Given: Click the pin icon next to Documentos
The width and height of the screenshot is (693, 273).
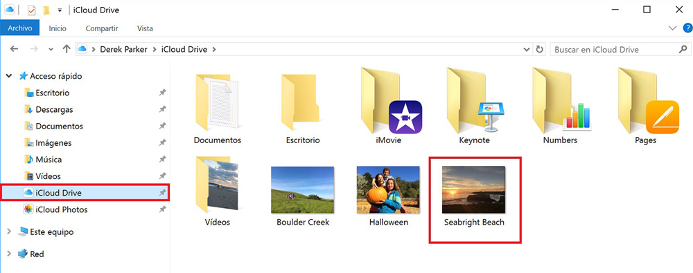Looking at the screenshot, I should pyautogui.click(x=163, y=126).
